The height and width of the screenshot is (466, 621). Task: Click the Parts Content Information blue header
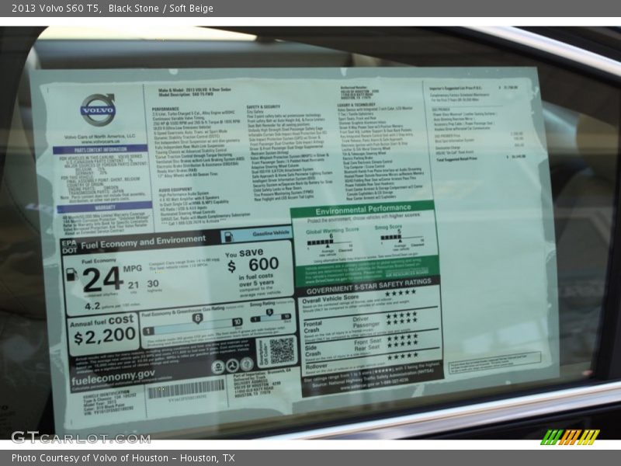coord(100,150)
